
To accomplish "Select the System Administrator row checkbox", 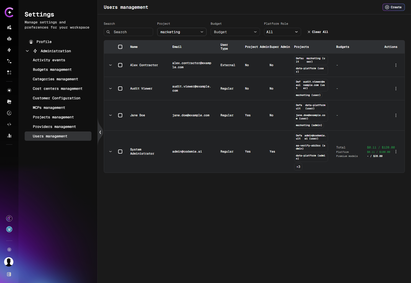I will 120,152.
